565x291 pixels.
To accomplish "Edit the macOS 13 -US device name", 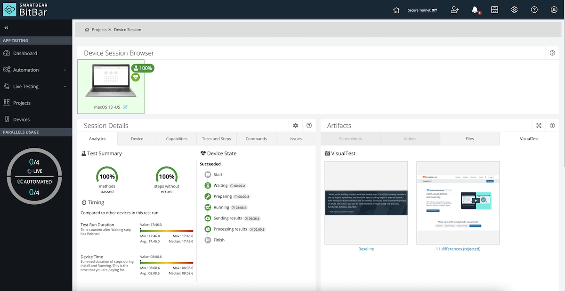I will click(x=125, y=107).
